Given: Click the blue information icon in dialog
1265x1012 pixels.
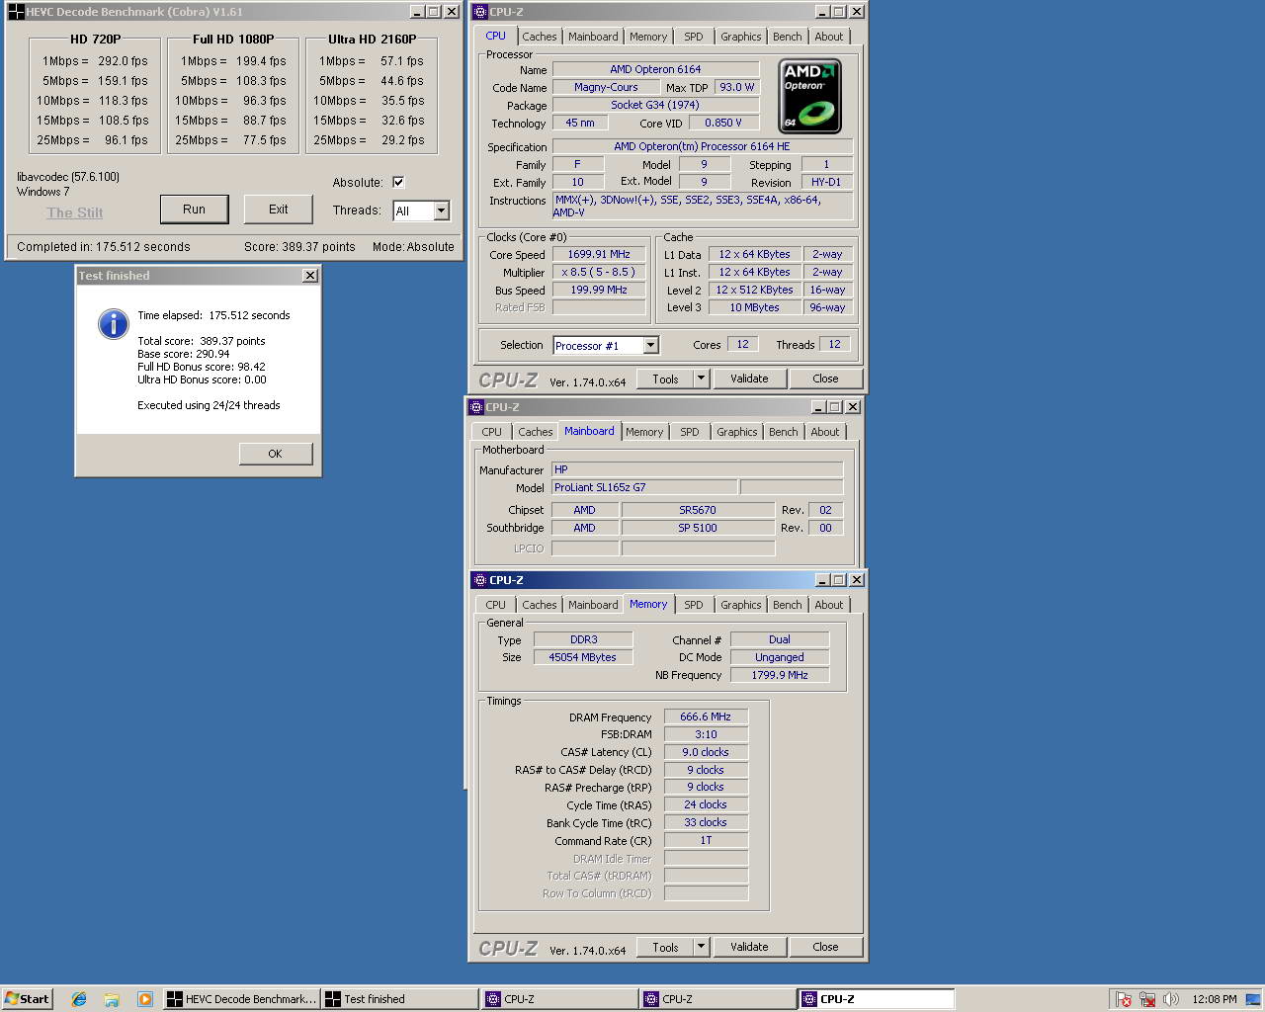Looking at the screenshot, I should click(x=114, y=323).
